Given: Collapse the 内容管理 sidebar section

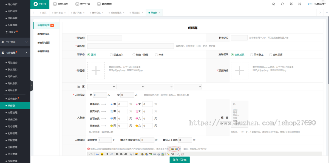Looking at the screenshot, I should 15,53.
